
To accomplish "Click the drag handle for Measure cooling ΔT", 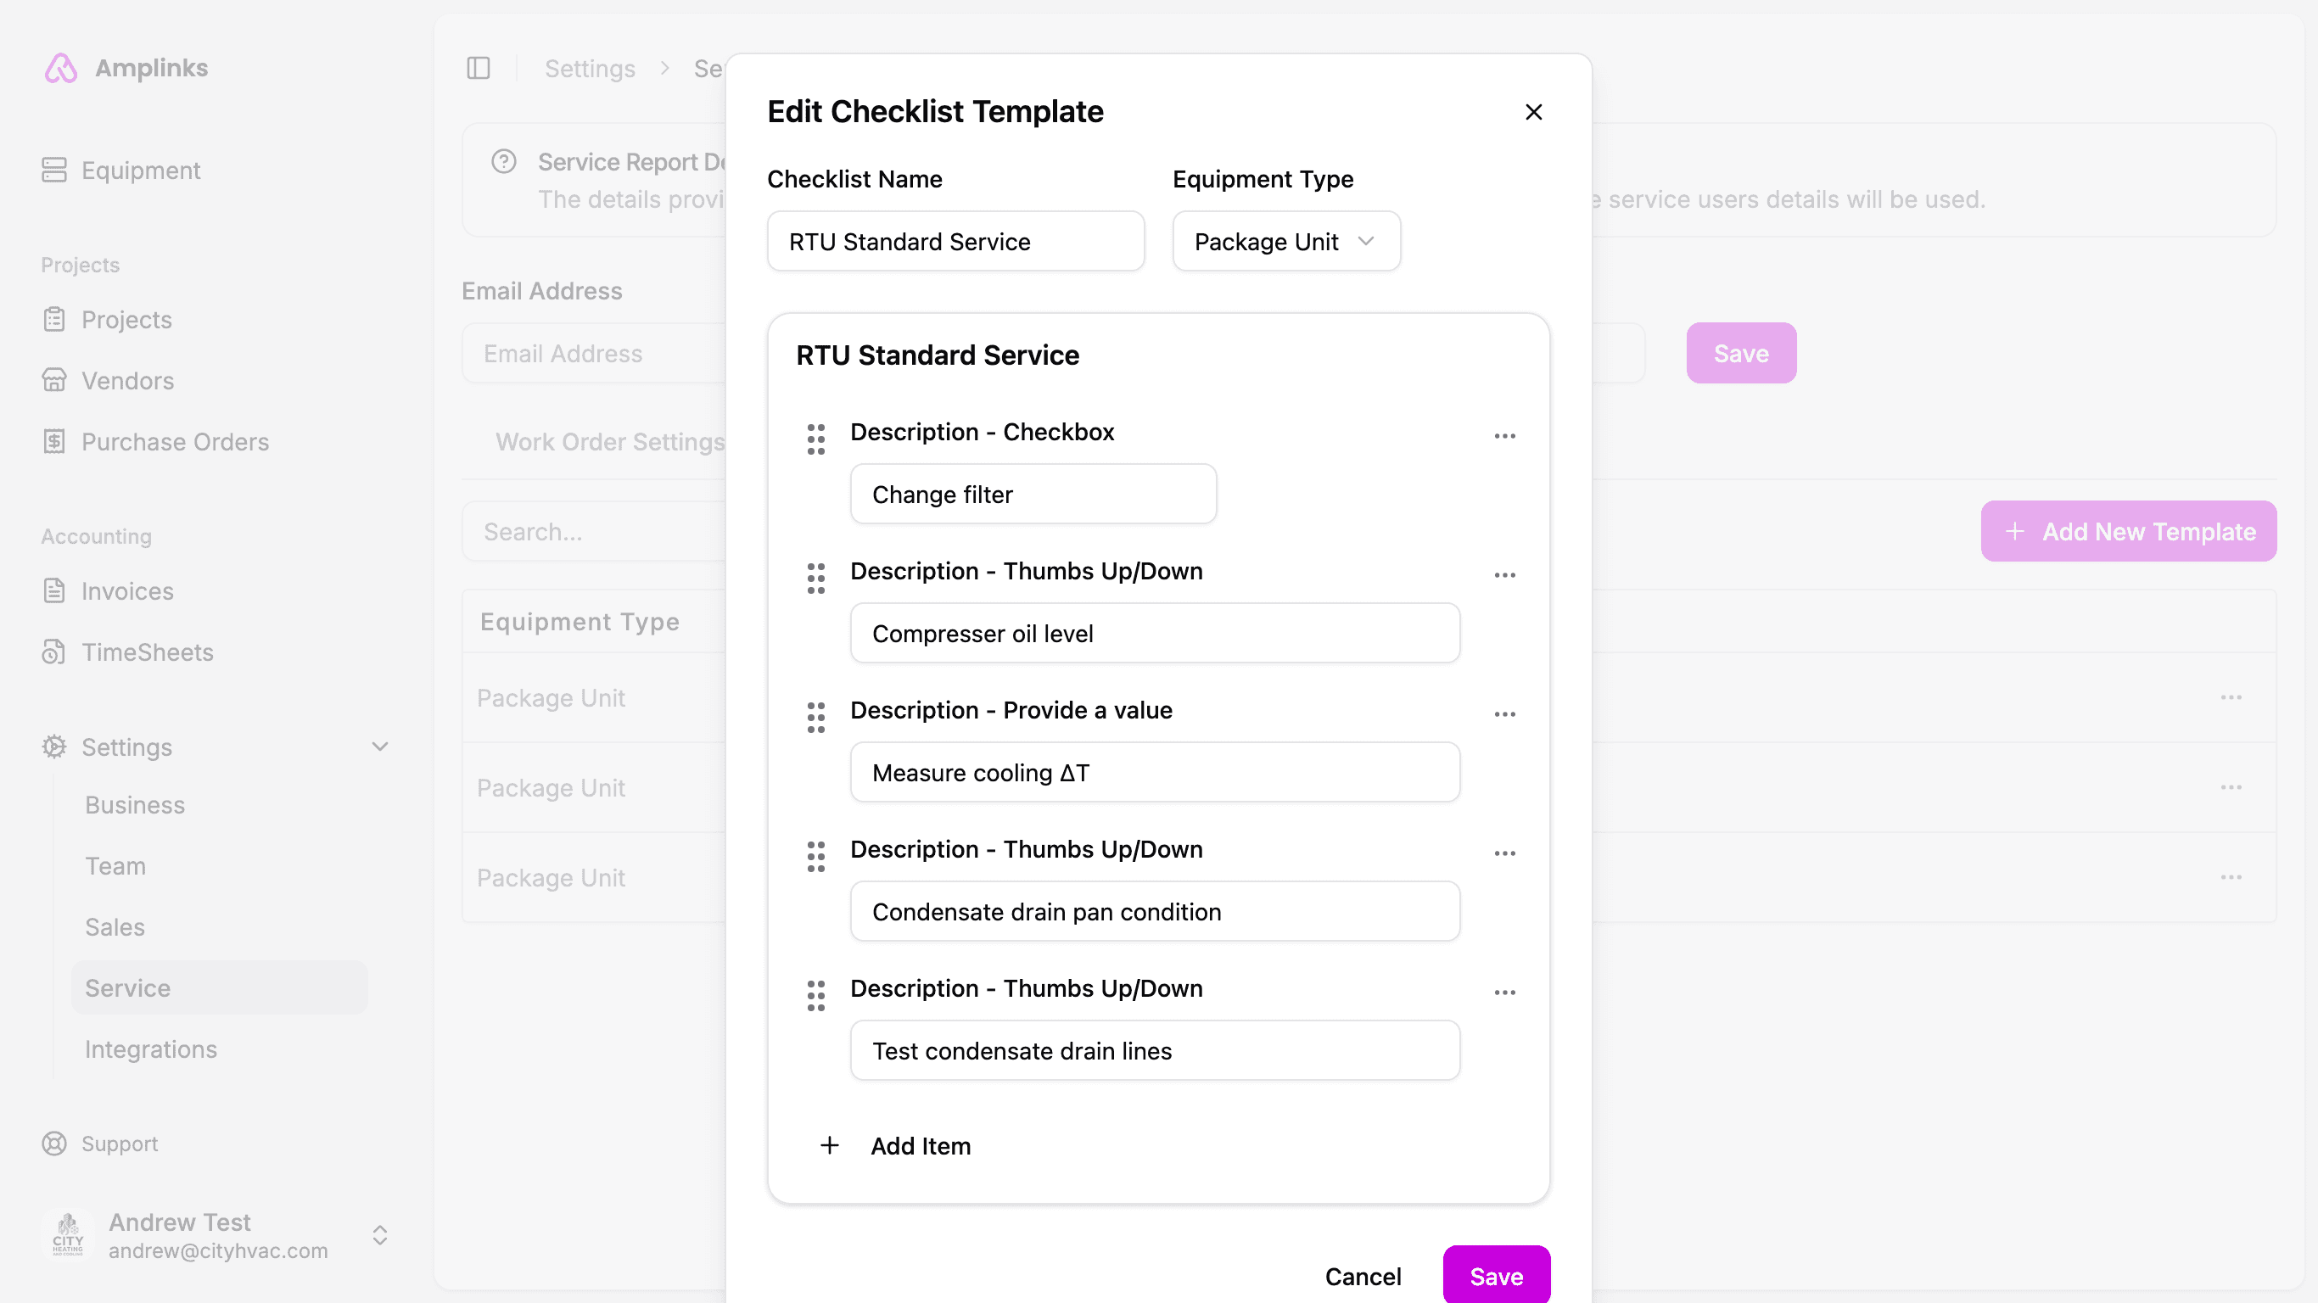I will pyautogui.click(x=815, y=717).
